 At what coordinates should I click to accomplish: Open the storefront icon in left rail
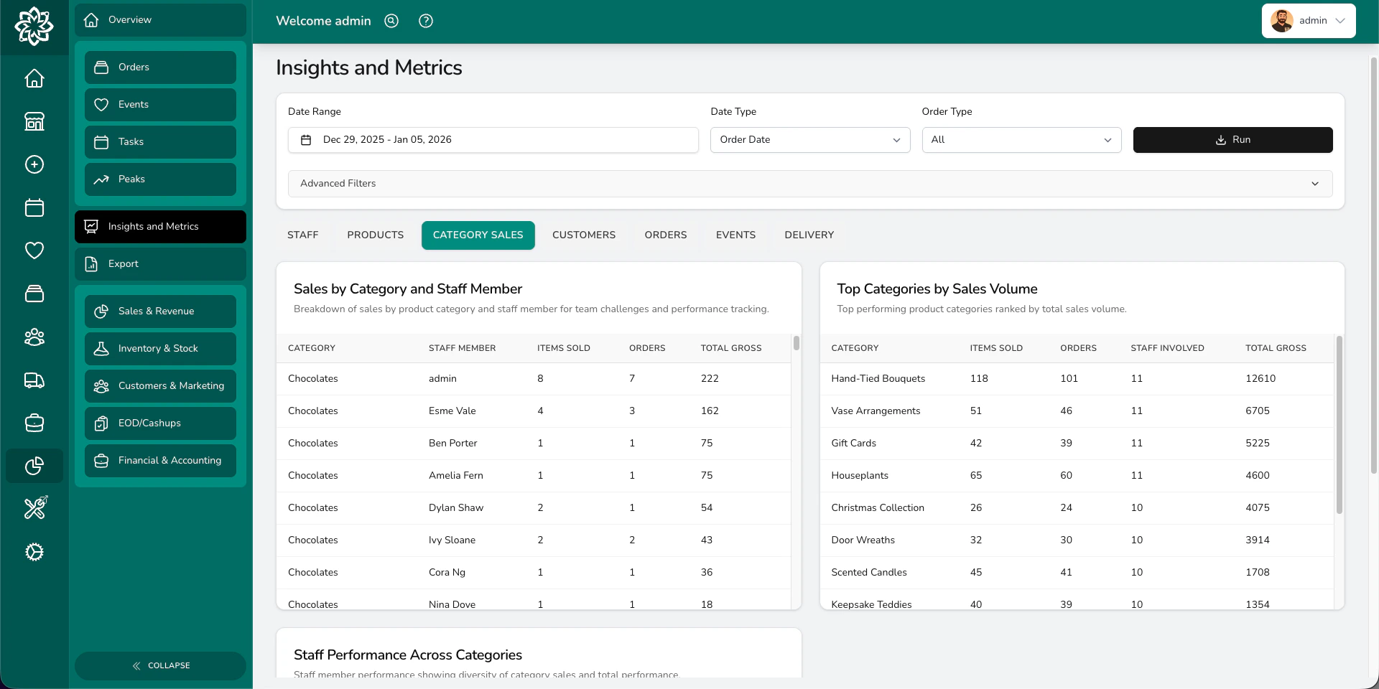[x=34, y=121]
